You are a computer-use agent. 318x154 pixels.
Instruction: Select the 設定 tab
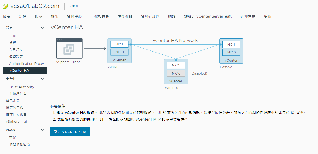pyautogui.click(x=39, y=16)
